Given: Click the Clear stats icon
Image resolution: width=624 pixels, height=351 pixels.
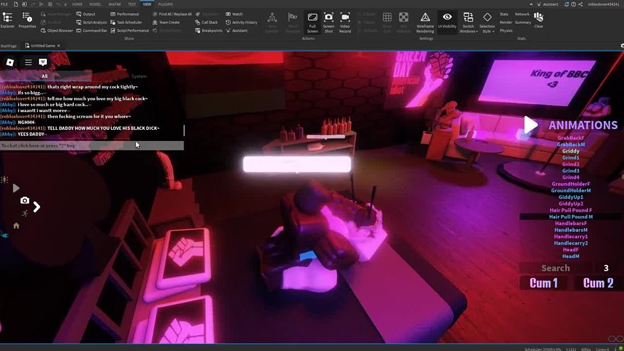Looking at the screenshot, I should pos(538,19).
